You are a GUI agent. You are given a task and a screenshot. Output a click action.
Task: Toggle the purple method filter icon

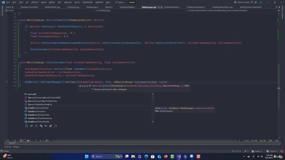tap(36, 126)
